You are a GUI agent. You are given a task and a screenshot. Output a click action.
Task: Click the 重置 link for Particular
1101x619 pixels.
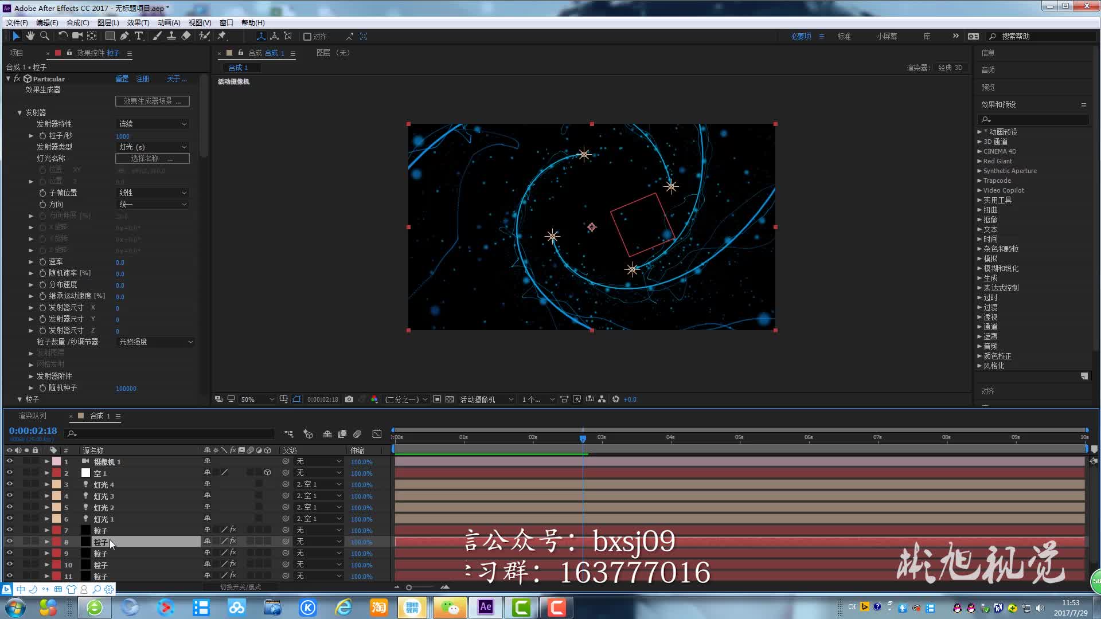[122, 79]
